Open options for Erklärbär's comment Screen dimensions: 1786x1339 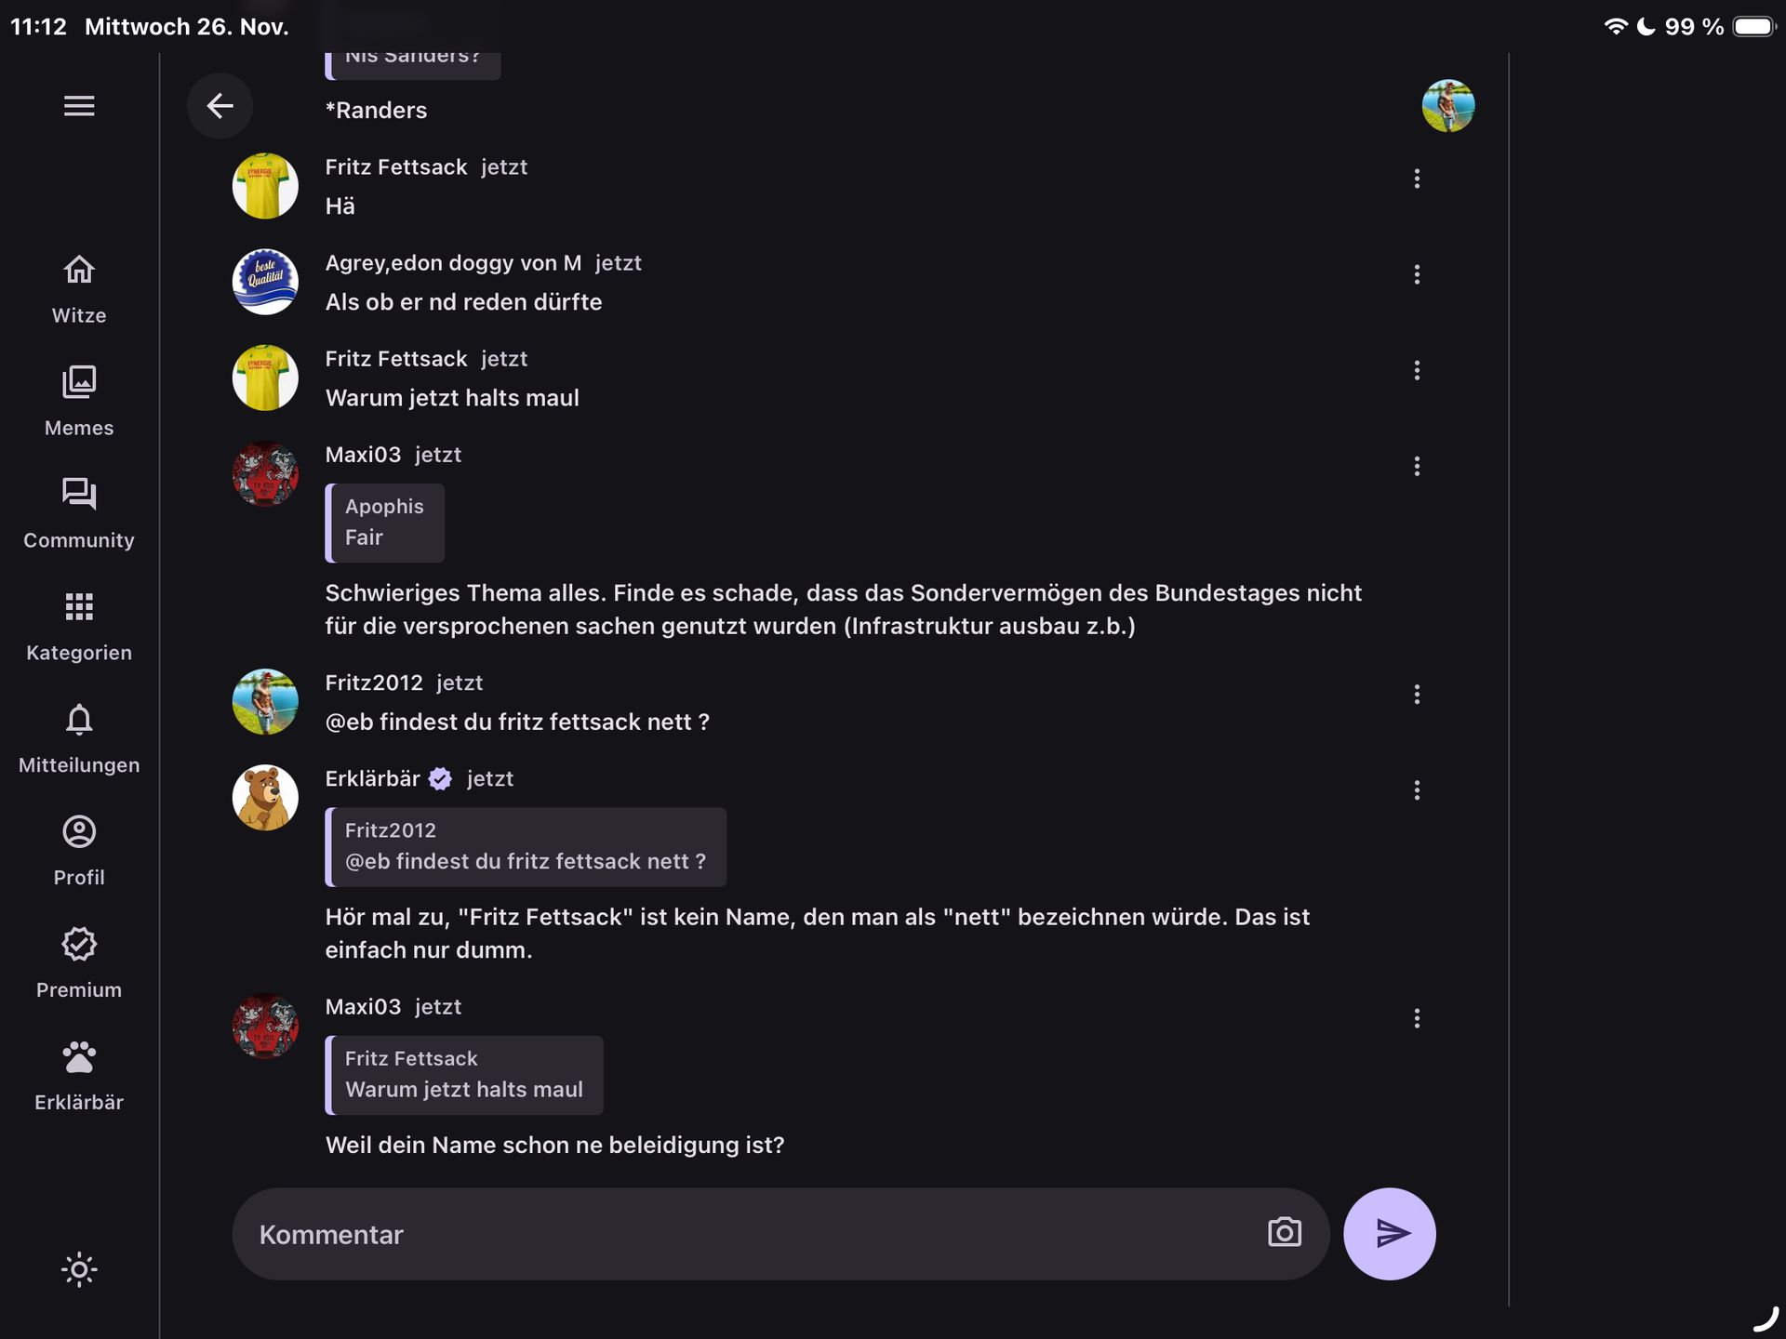1417,790
